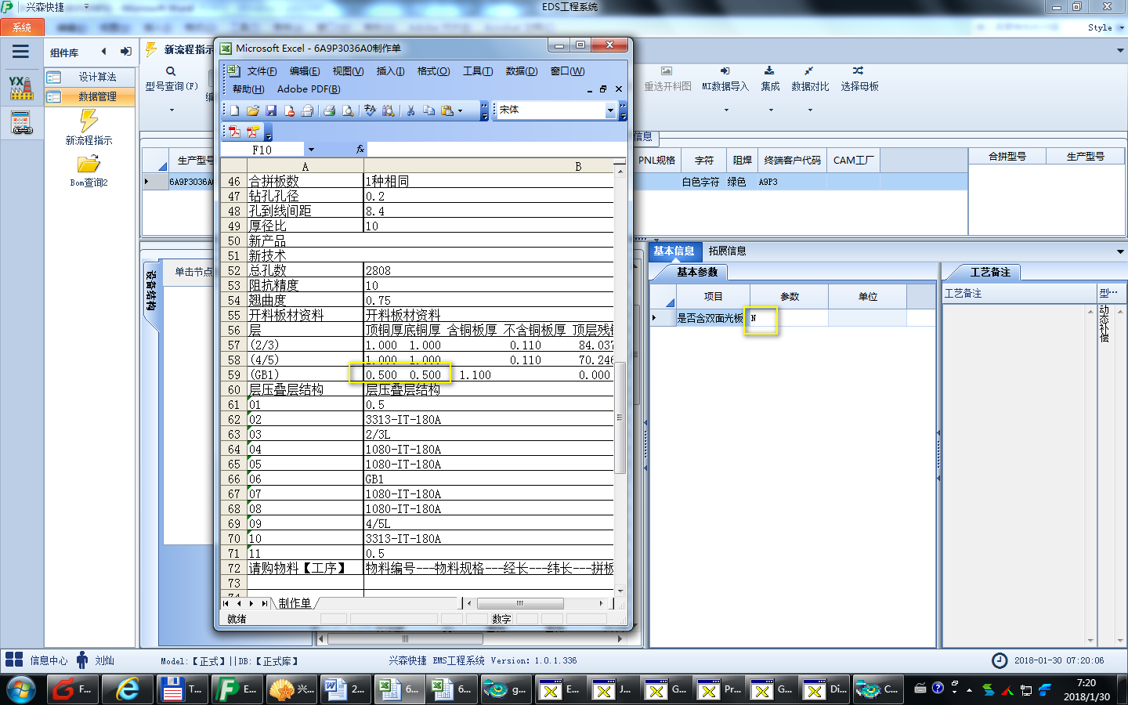Viewport: 1128px width, 705px height.
Task: Open 新流程指示 lightning icon in component panel
Action: tap(89, 121)
